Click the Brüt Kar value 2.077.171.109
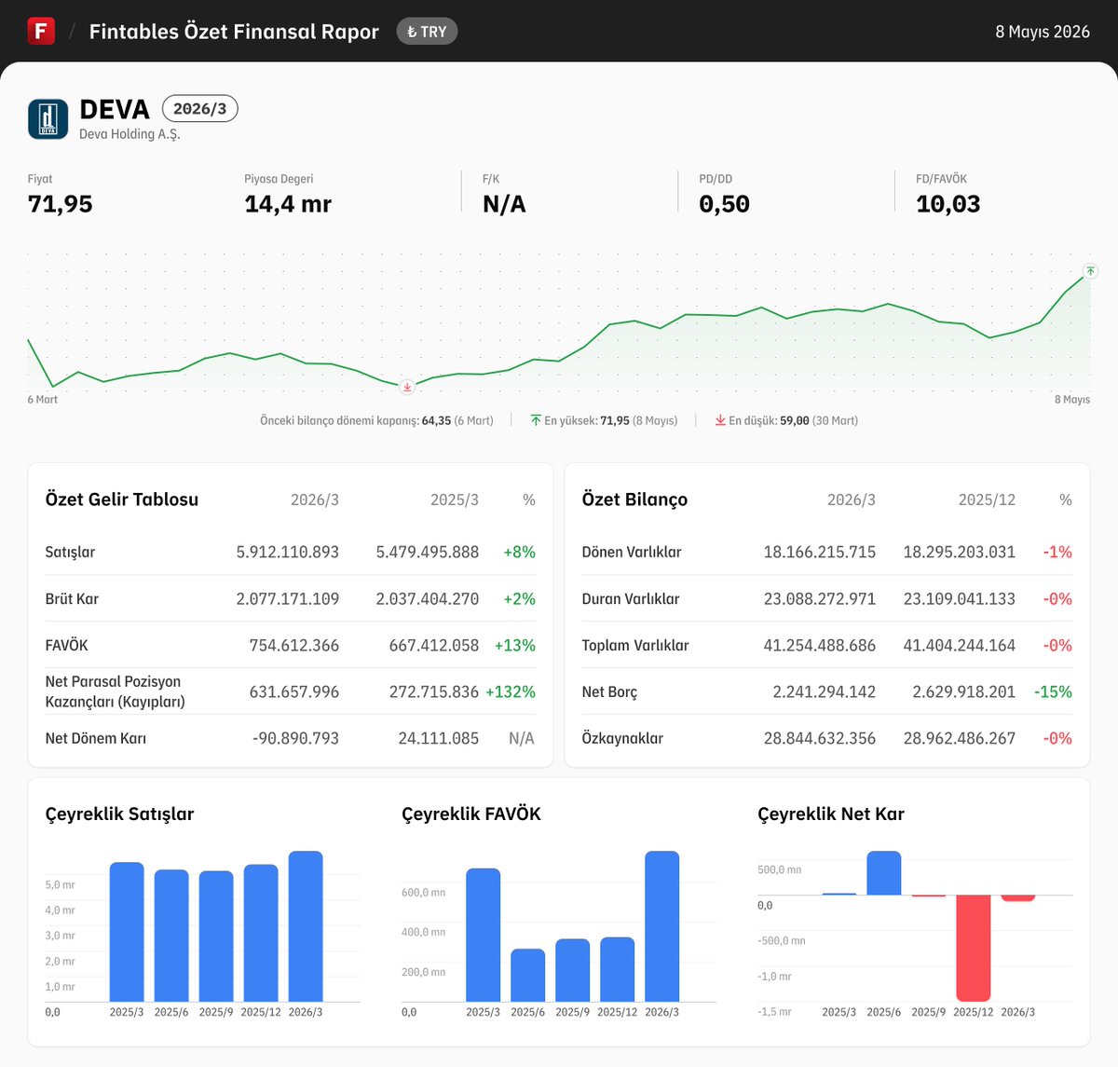Viewport: 1118px width, 1067px height. tap(288, 598)
